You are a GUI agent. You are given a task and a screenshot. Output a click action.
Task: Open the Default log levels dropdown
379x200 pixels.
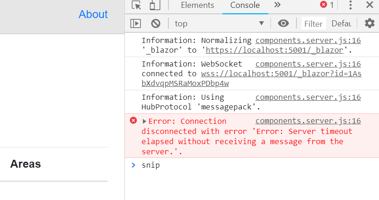[x=341, y=24]
